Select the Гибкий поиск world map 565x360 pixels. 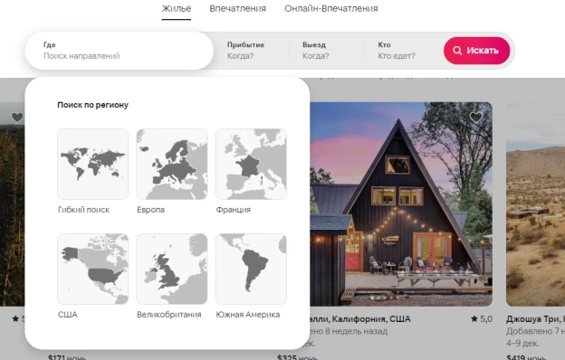click(93, 164)
